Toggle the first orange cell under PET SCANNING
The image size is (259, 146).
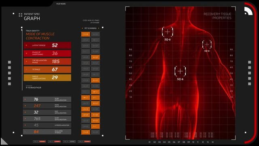85,34
